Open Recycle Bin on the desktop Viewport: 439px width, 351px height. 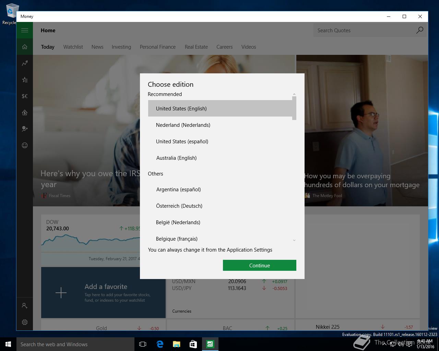11,14
